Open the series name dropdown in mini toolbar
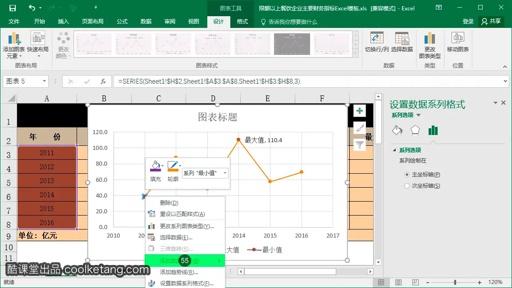Screen dimensions: 512x288 (x=225, y=173)
